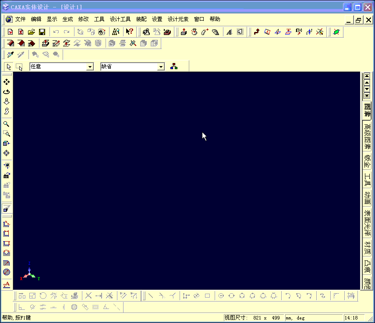Open the 编辑 menu
This screenshot has height=323, width=375.
[36, 19]
